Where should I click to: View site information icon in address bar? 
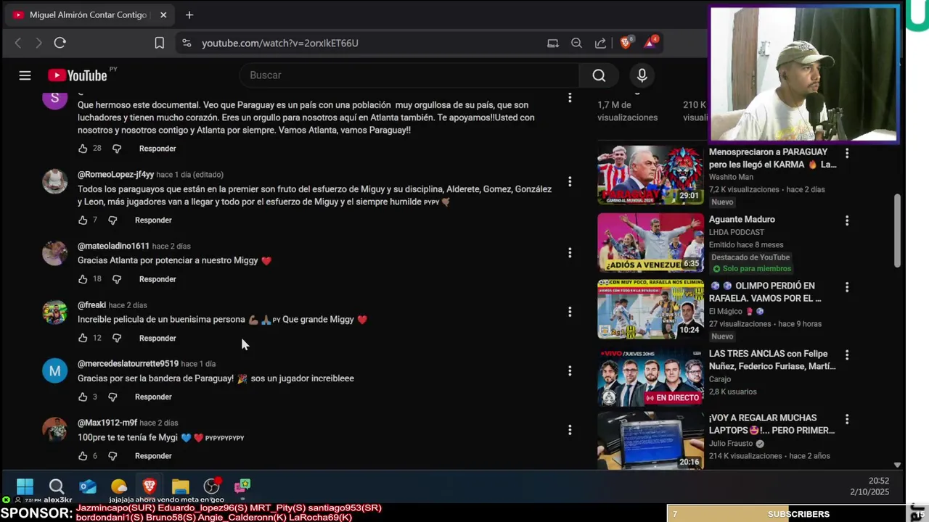tap(187, 43)
